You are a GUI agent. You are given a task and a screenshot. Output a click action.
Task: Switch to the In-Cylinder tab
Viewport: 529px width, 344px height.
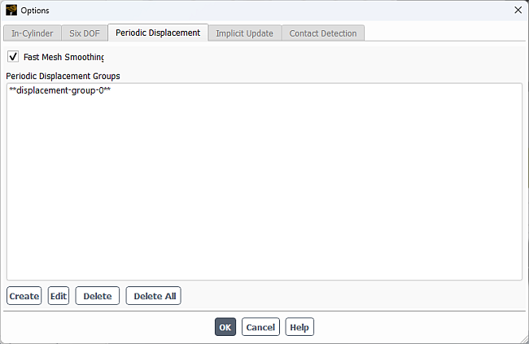pyautogui.click(x=33, y=33)
